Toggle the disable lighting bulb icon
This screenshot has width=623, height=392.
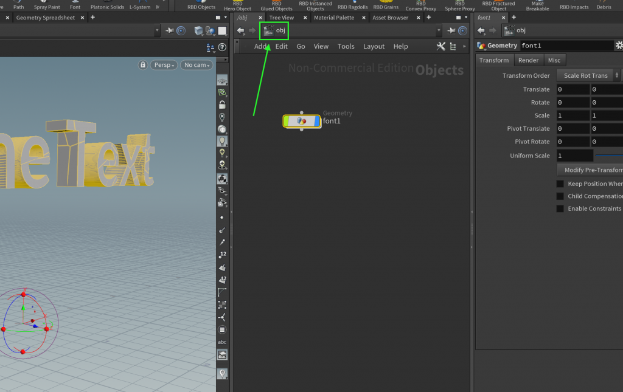pos(222,117)
